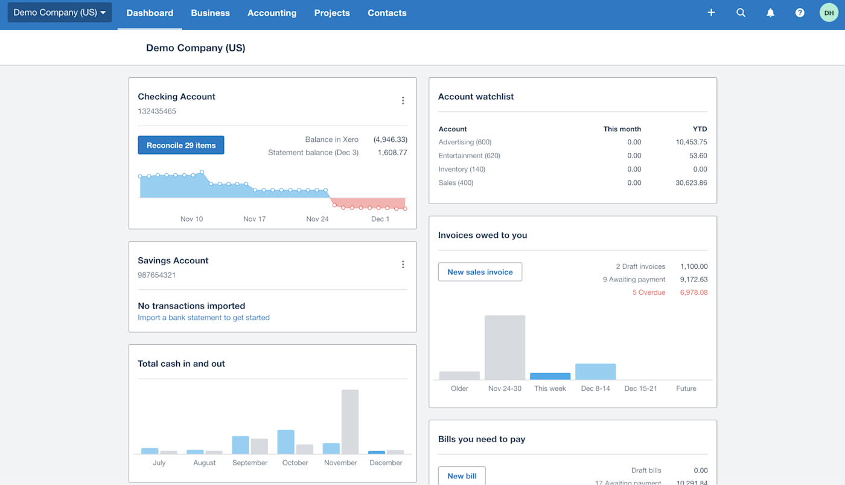Open the search icon in top navigation

coord(741,12)
